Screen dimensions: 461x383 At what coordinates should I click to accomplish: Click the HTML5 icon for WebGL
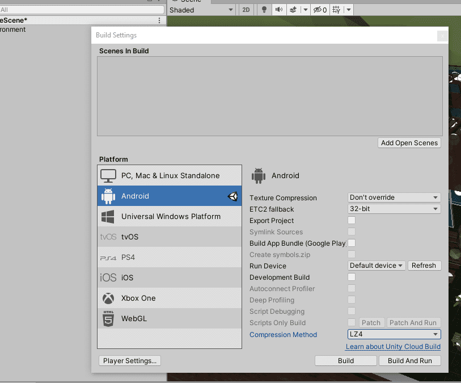[108, 319]
